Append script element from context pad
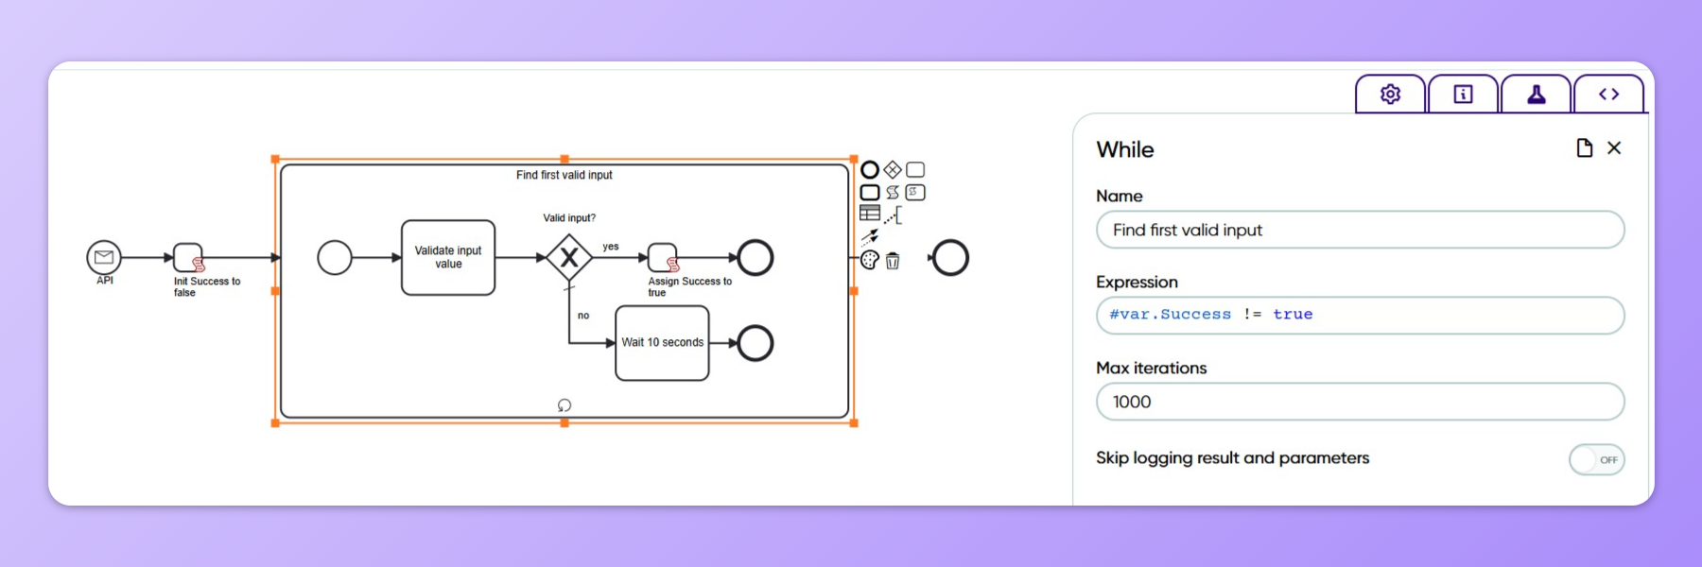Image resolution: width=1702 pixels, height=567 pixels. (893, 192)
